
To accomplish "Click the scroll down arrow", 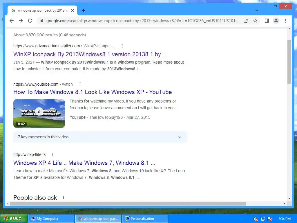I will pos(289,199).
